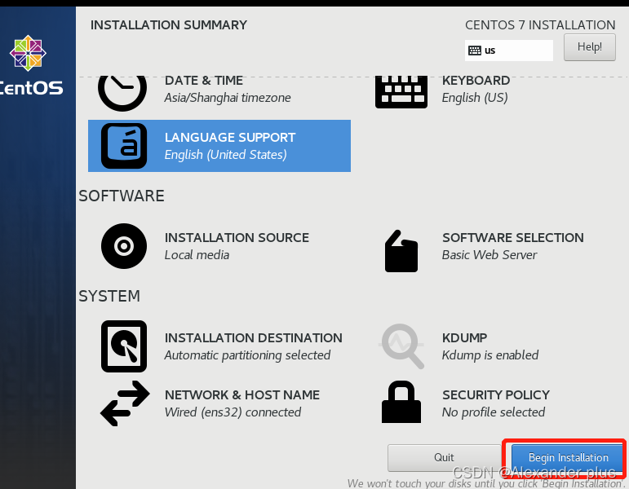The height and width of the screenshot is (489, 629).
Task: Click Local media text
Action: (x=197, y=255)
